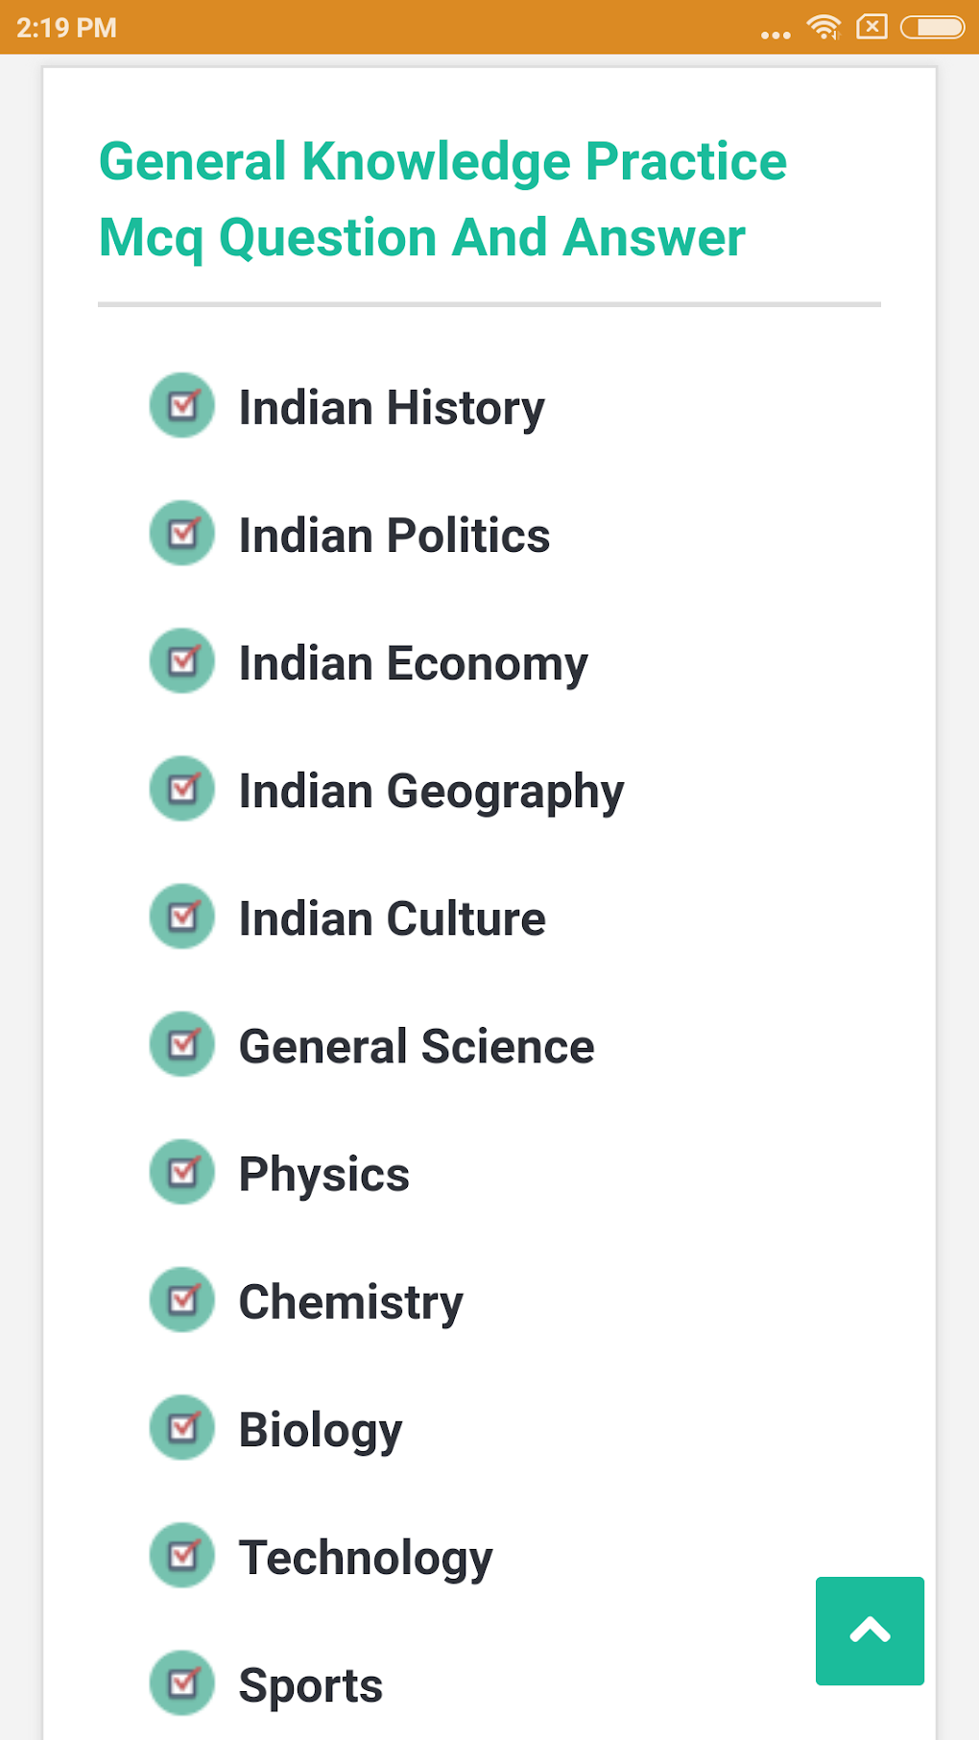The image size is (979, 1740).
Task: Select the Indian Geography checkmark icon
Action: pyautogui.click(x=181, y=789)
